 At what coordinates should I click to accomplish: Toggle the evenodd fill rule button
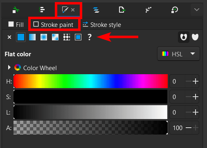click(184, 37)
